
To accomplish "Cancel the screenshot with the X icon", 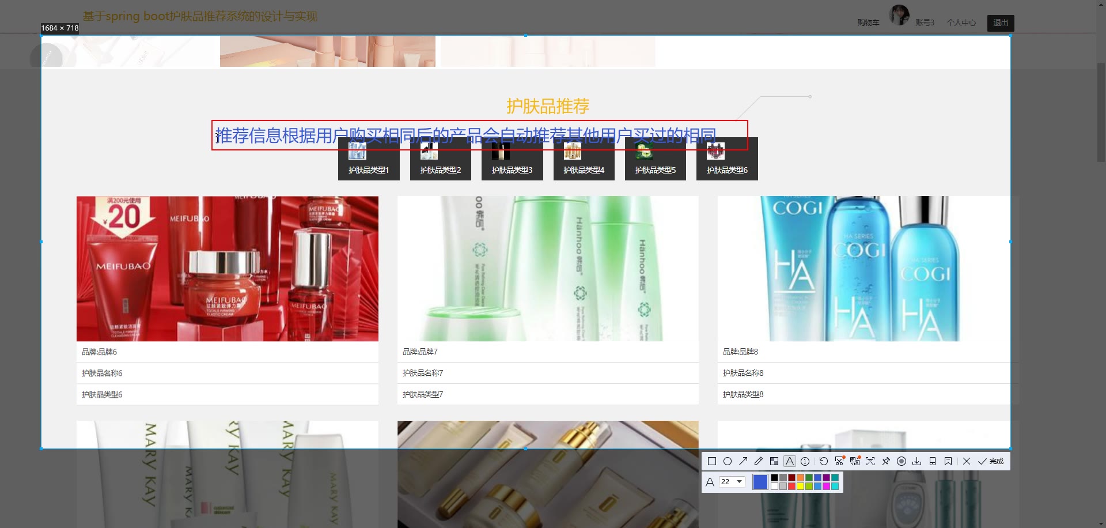I will (x=967, y=461).
